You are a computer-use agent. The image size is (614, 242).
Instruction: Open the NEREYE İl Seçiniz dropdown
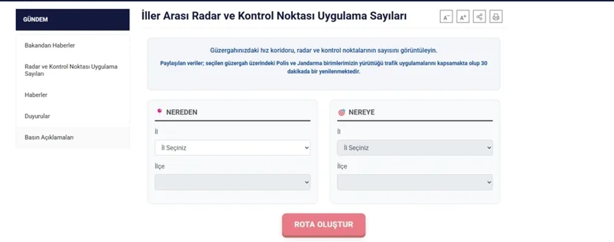click(415, 148)
